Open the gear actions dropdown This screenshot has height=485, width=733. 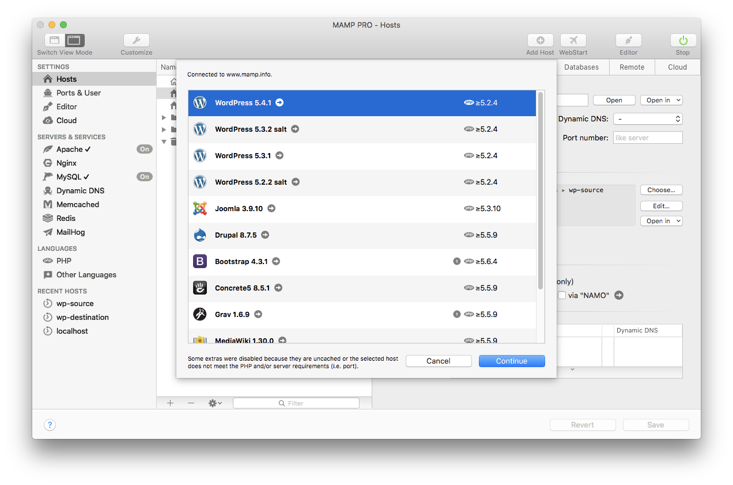[x=216, y=403]
